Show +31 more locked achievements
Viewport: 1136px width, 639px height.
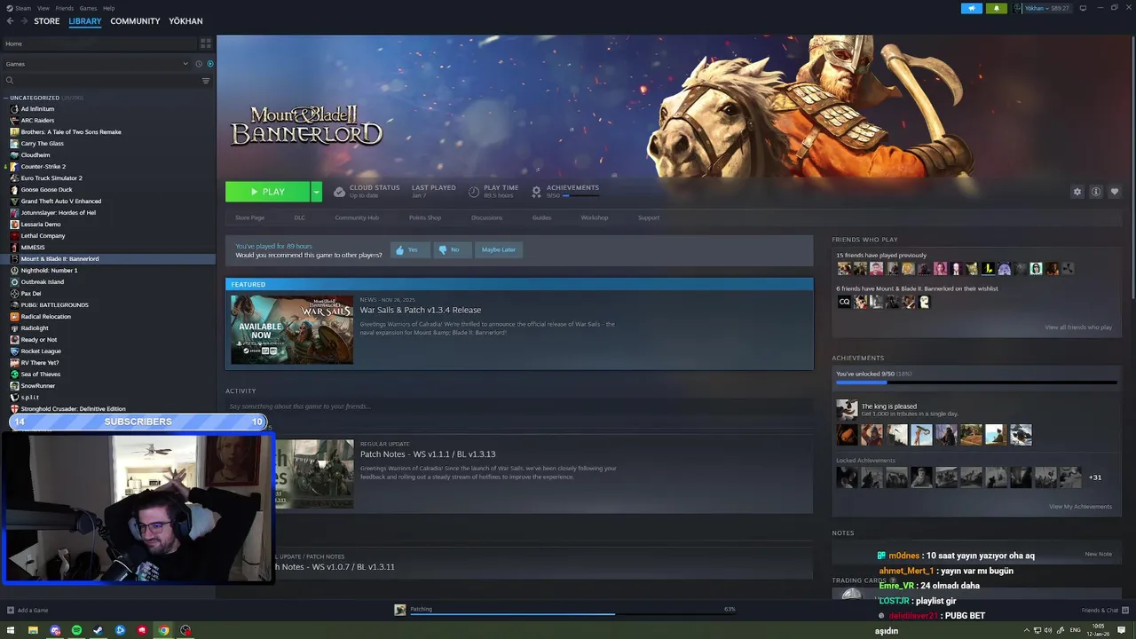coord(1095,477)
